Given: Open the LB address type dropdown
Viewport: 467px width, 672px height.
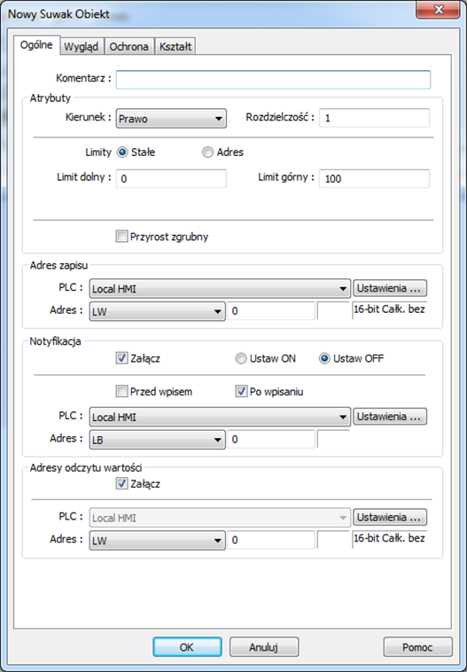Looking at the screenshot, I should [x=157, y=440].
